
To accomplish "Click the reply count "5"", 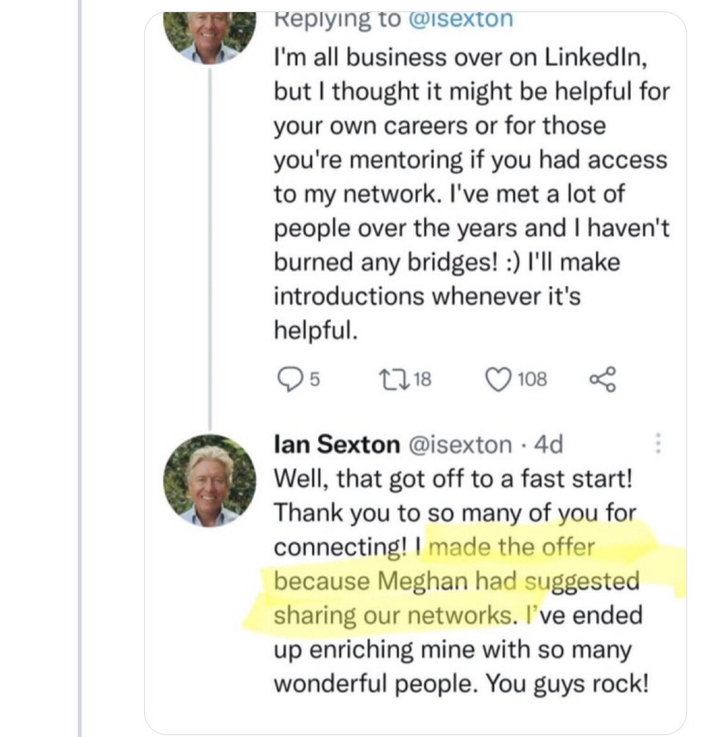I will point(314,380).
